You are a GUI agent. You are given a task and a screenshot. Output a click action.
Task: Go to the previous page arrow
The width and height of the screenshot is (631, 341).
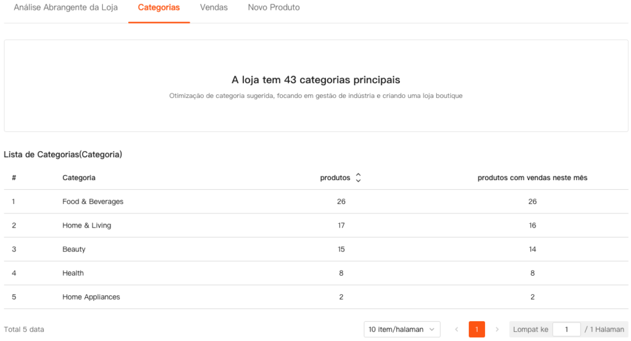[x=457, y=329]
